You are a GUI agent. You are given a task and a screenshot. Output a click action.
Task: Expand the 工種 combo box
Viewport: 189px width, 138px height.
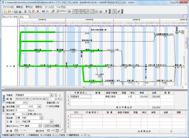pos(51,122)
